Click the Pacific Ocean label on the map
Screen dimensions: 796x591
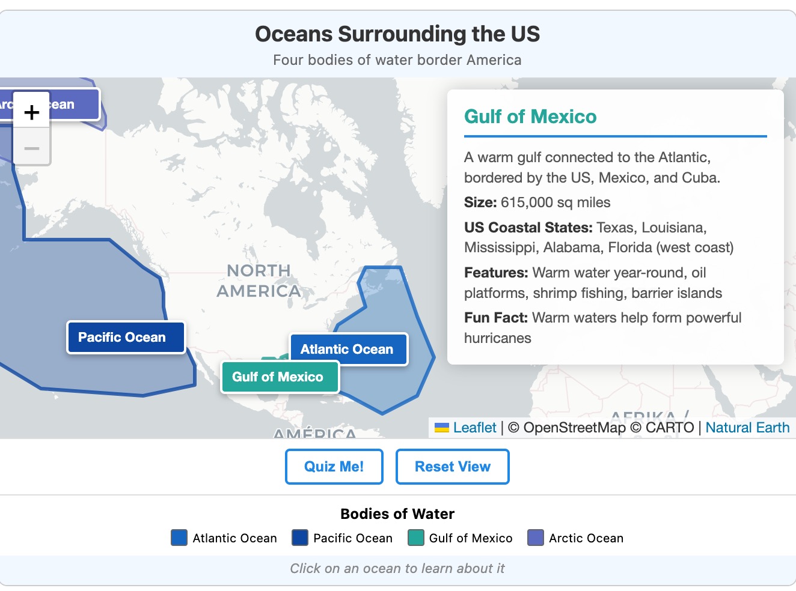126,337
